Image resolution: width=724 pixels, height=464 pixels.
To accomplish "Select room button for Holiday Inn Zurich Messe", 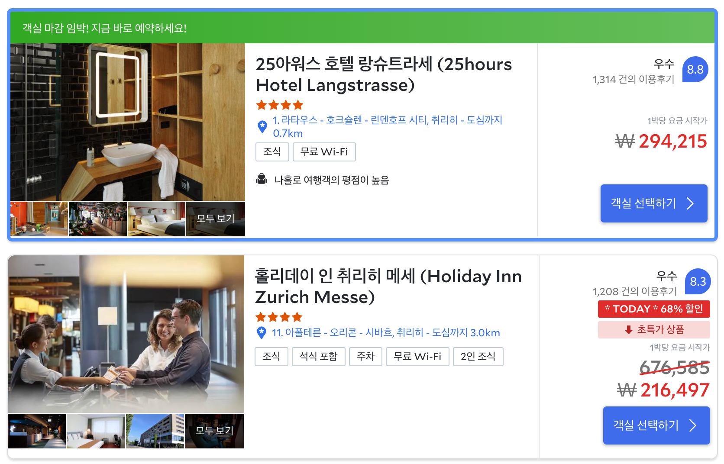I will 656,425.
